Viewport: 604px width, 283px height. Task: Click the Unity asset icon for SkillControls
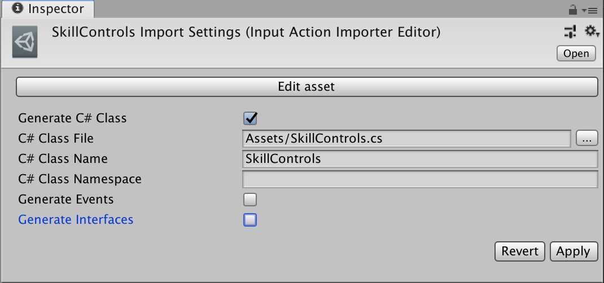point(25,42)
